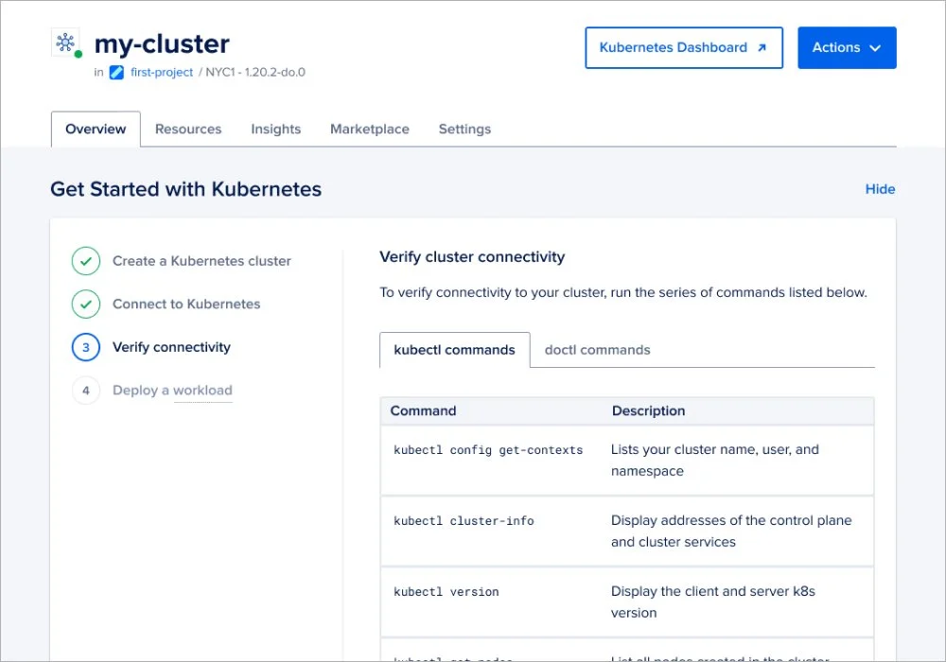946x662 pixels.
Task: Open the first-project link
Action: point(162,73)
